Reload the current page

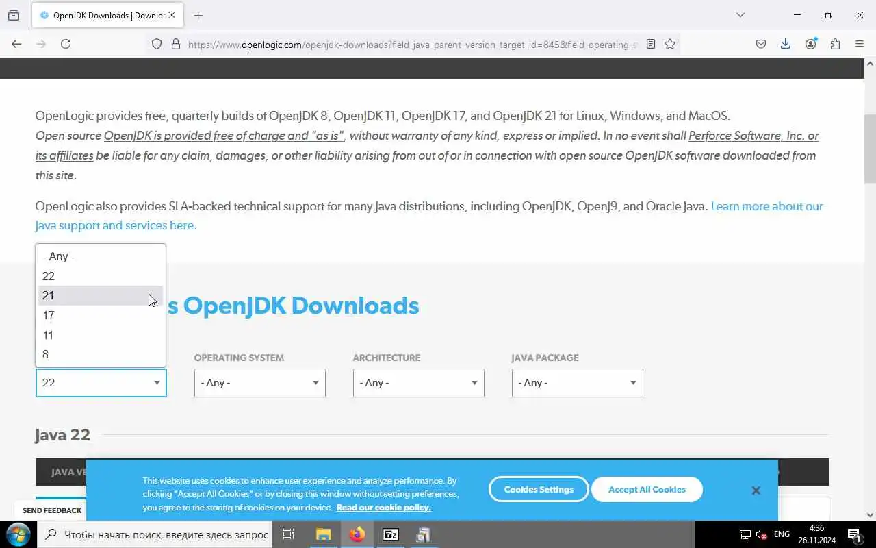point(66,44)
